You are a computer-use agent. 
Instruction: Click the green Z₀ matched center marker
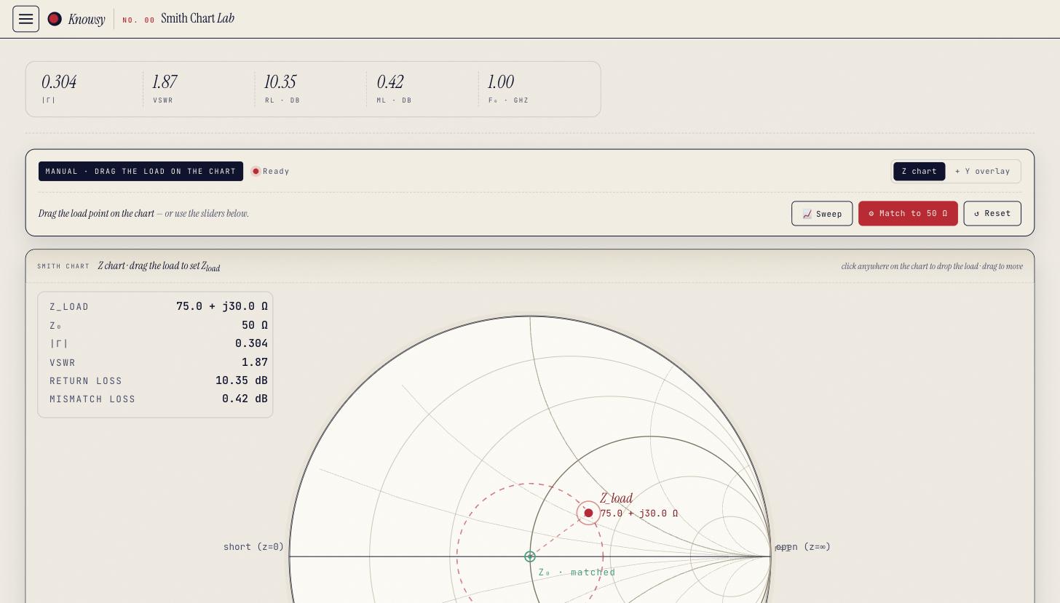click(530, 556)
